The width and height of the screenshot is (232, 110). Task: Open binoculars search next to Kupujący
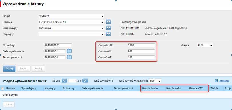click(x=108, y=34)
